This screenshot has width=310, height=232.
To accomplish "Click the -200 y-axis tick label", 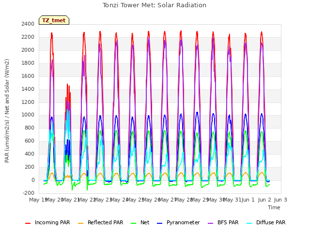I will (29, 193).
